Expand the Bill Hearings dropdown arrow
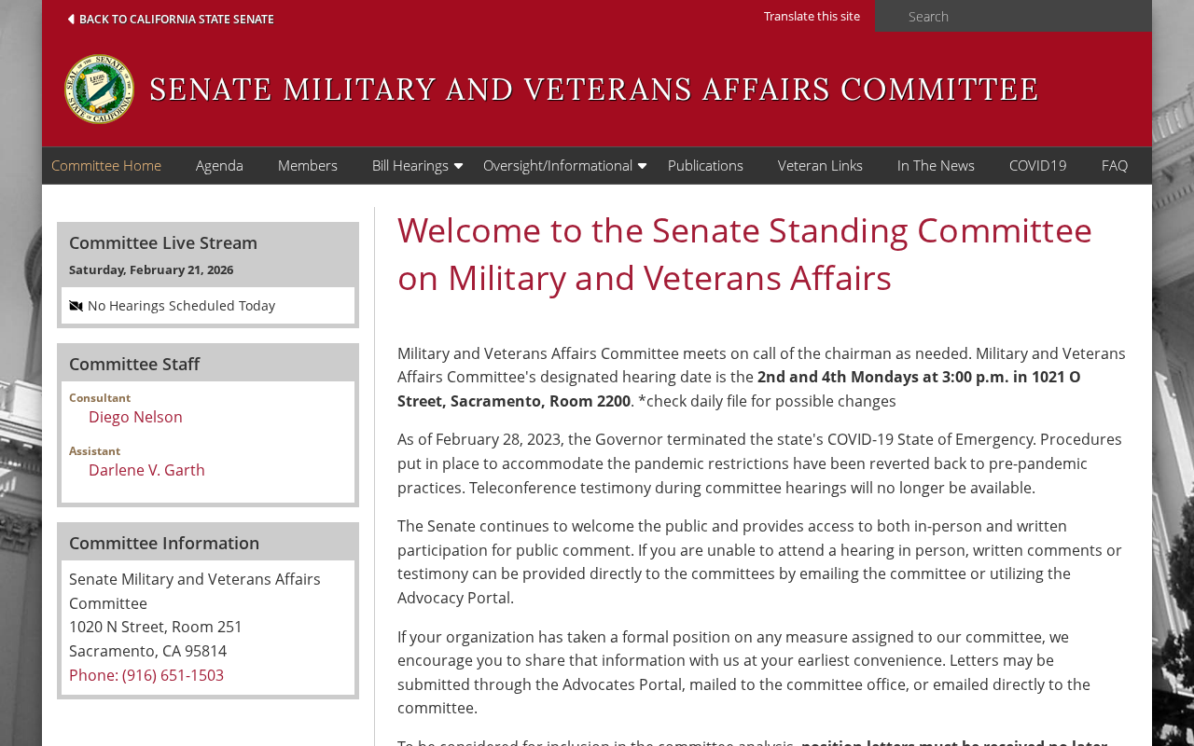This screenshot has height=746, width=1194. (x=458, y=166)
